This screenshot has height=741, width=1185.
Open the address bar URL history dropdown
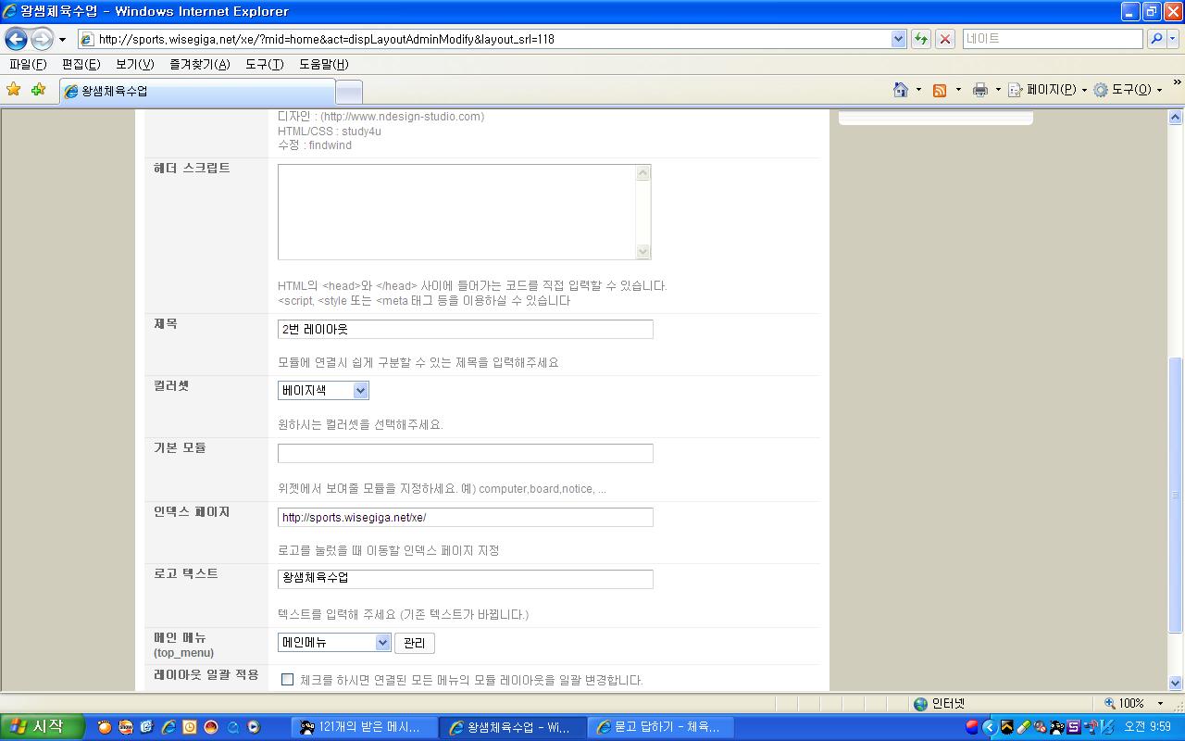(x=898, y=39)
